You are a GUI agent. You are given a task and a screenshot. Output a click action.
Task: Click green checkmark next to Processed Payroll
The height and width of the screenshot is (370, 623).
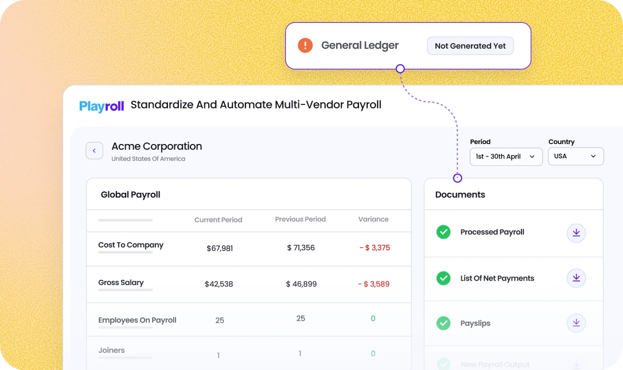(443, 232)
